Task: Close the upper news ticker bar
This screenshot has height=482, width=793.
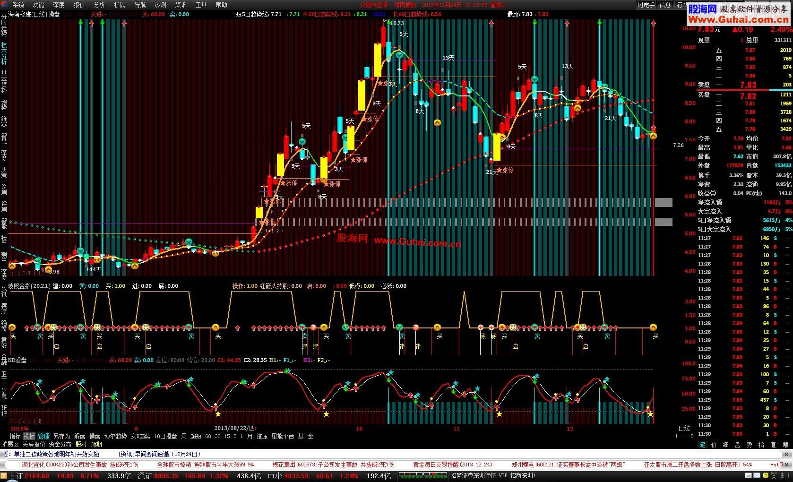Action: [x=786, y=454]
